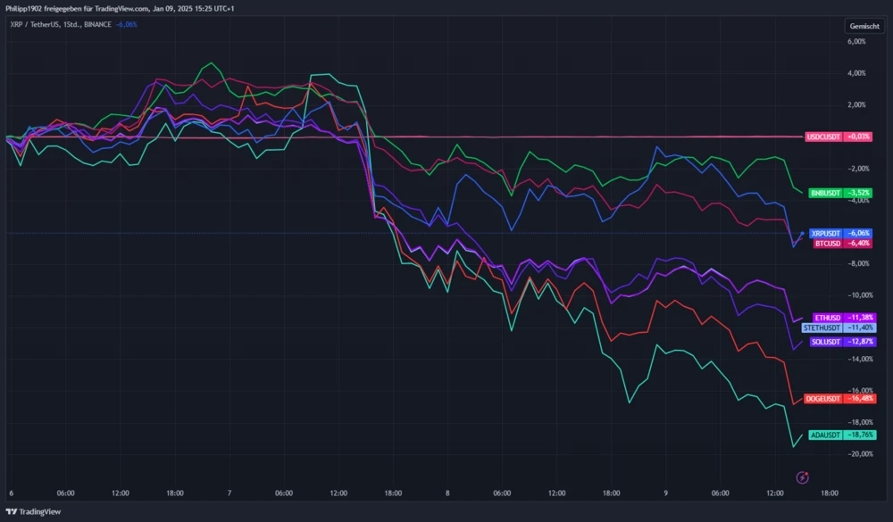Select the ETHUSD price label

(x=839, y=318)
